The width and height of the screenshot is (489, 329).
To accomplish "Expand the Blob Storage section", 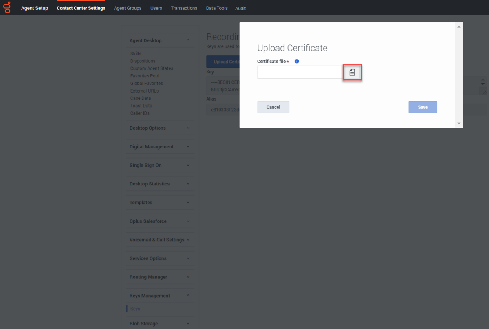I will tap(160, 324).
